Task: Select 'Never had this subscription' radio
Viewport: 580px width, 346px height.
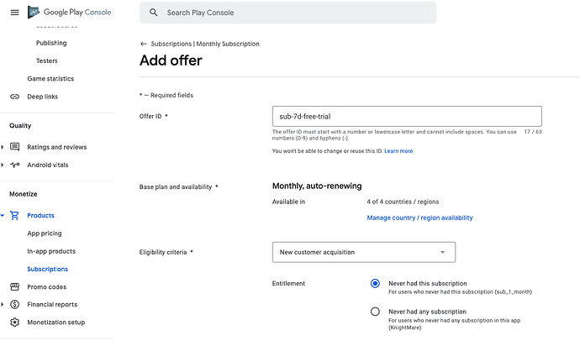Action: [375, 284]
